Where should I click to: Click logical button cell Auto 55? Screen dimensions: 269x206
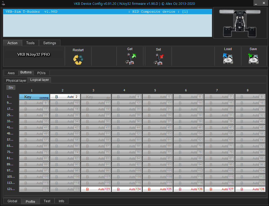click(x=219, y=134)
